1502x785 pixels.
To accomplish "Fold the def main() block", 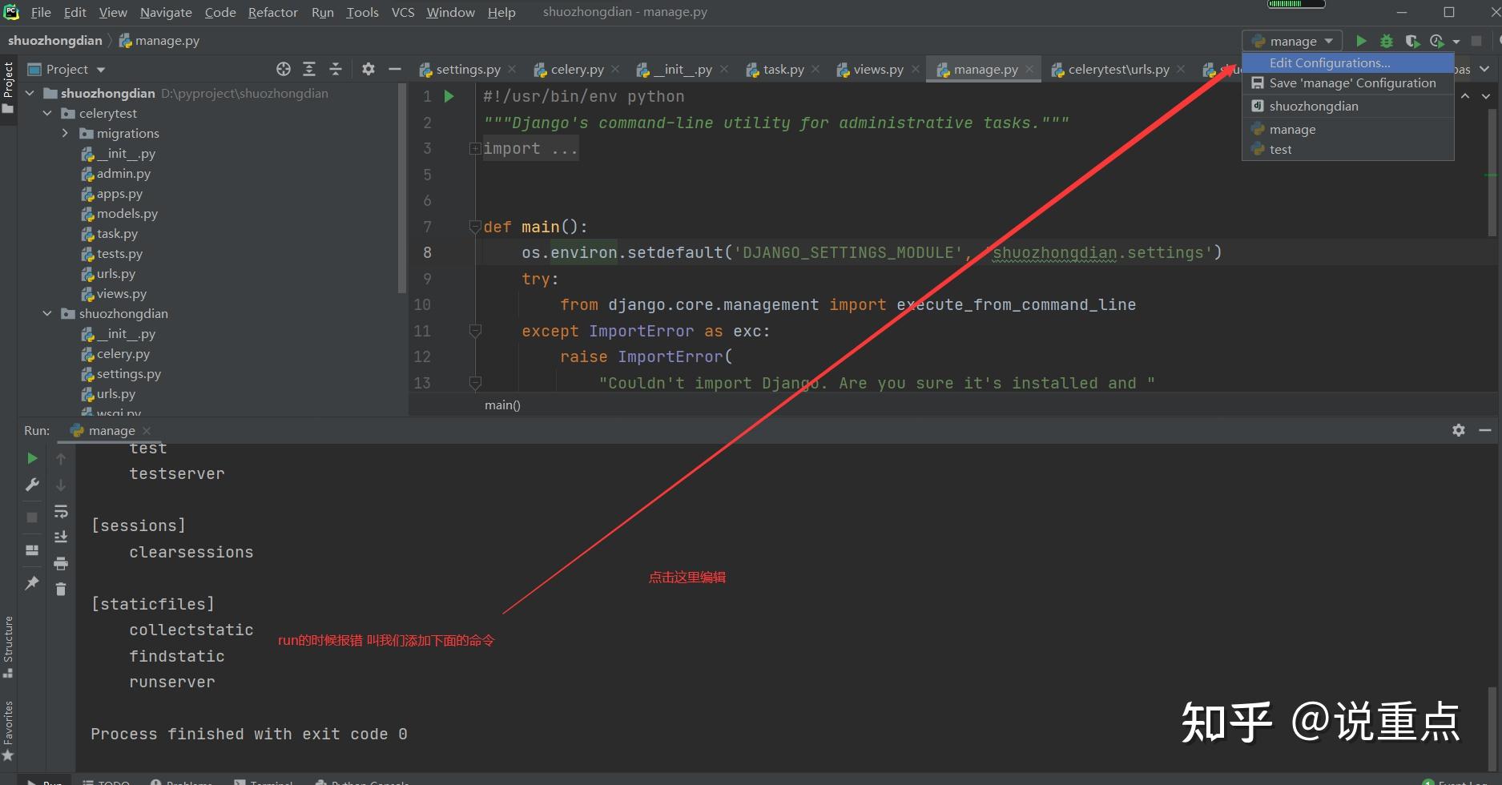I will coord(475,227).
